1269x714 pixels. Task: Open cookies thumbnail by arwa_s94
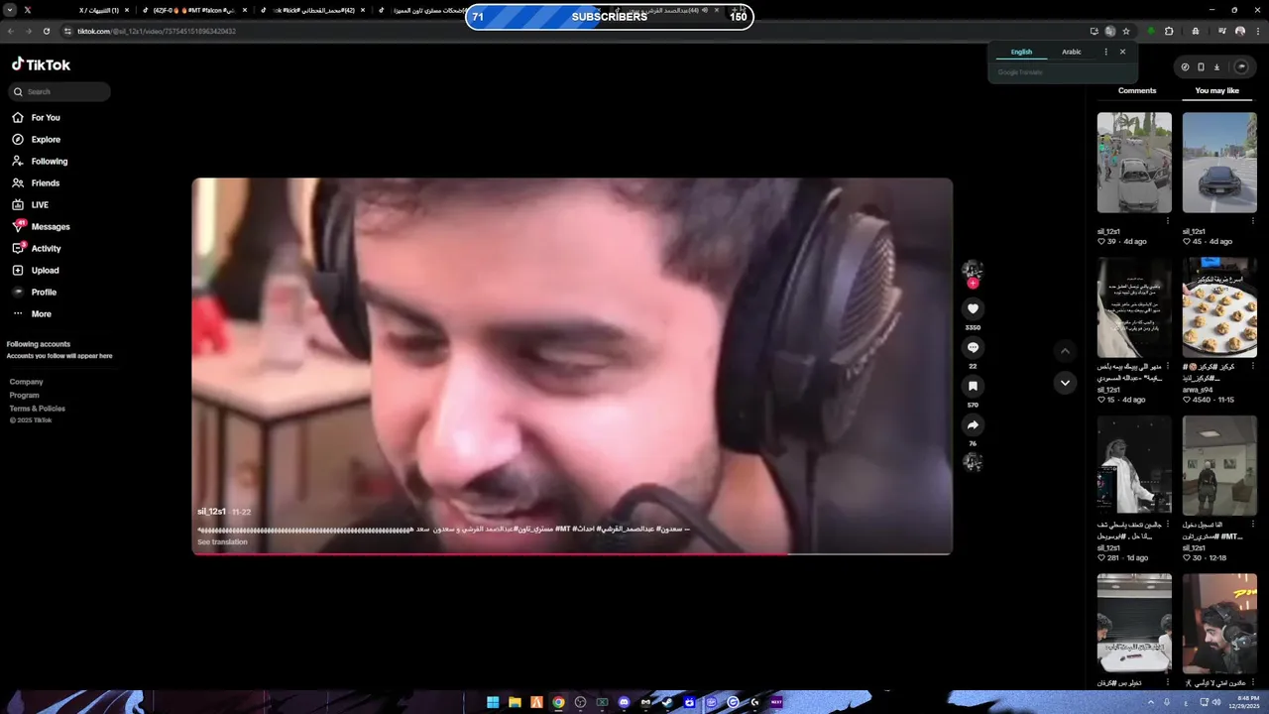pos(1219,307)
